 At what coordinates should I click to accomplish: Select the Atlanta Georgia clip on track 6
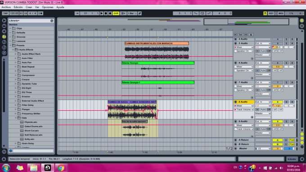point(158,63)
